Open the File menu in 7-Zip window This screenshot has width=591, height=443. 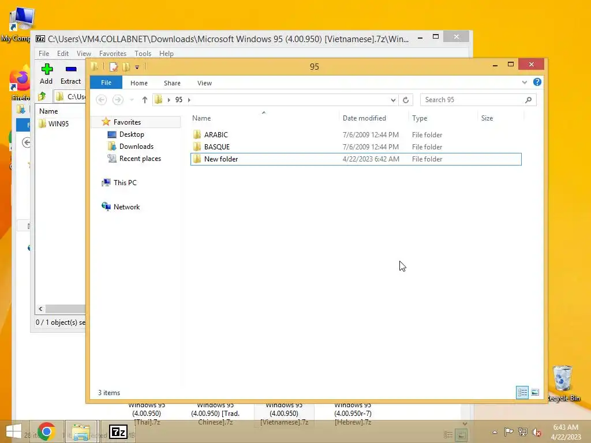[x=44, y=54]
